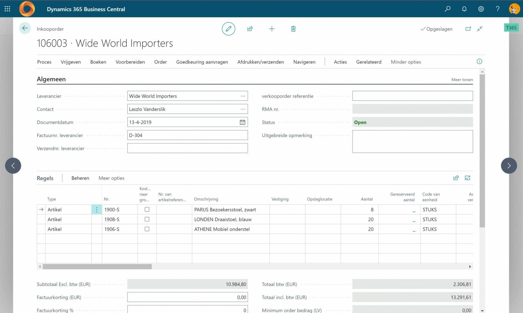
Task: Show notifications bell
Action: point(464,9)
